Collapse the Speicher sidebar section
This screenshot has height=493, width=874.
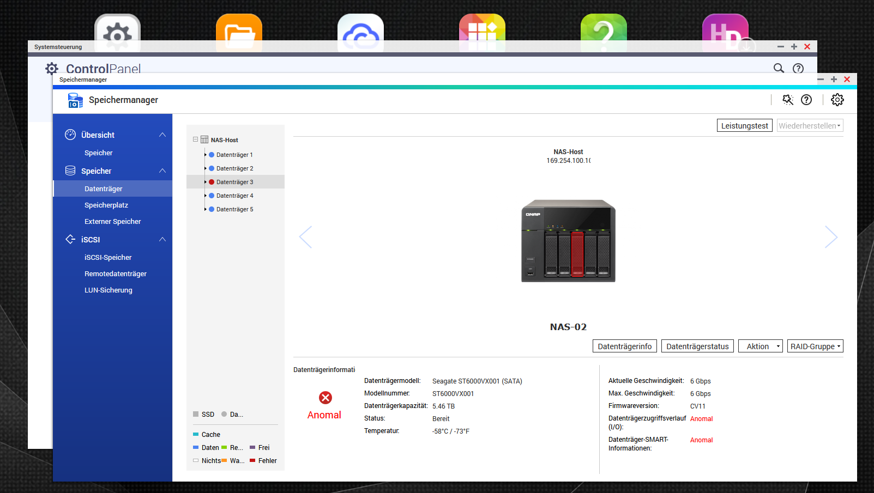[162, 171]
